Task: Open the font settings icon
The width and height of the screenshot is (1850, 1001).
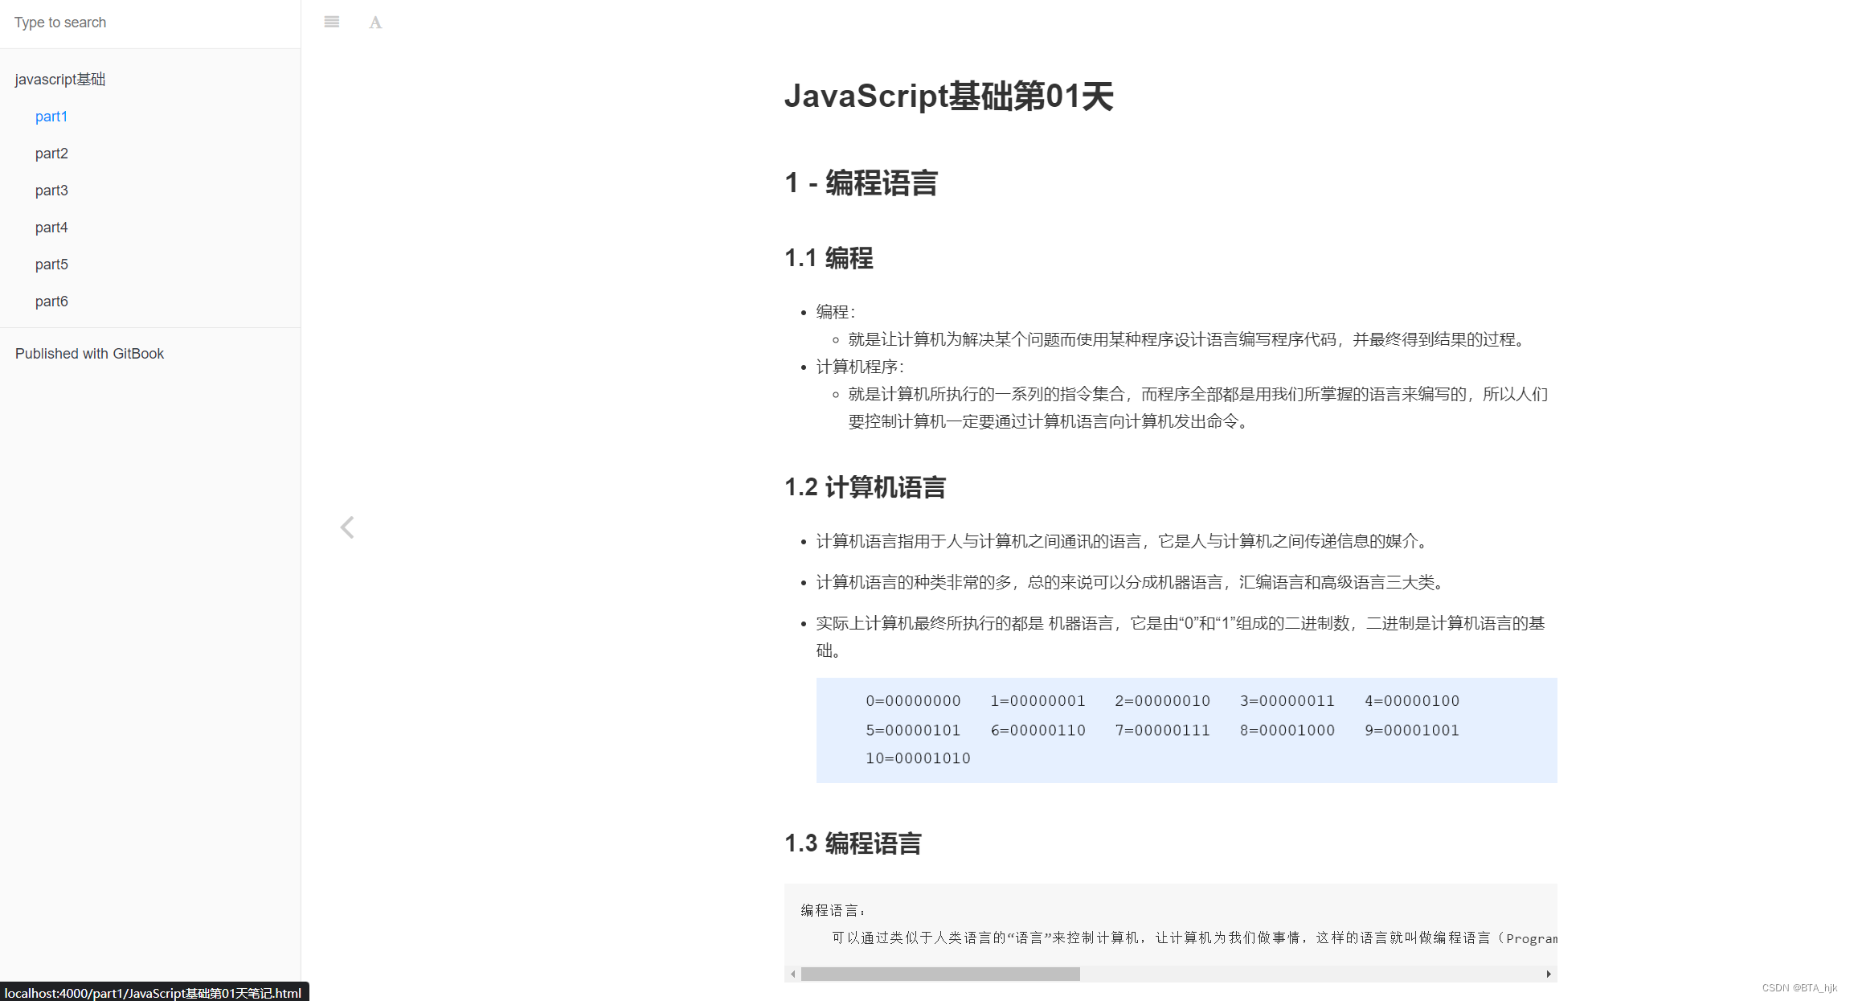Action: point(375,23)
